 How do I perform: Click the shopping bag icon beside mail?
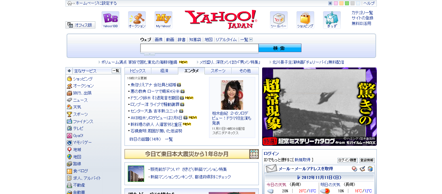[x=370, y=169]
